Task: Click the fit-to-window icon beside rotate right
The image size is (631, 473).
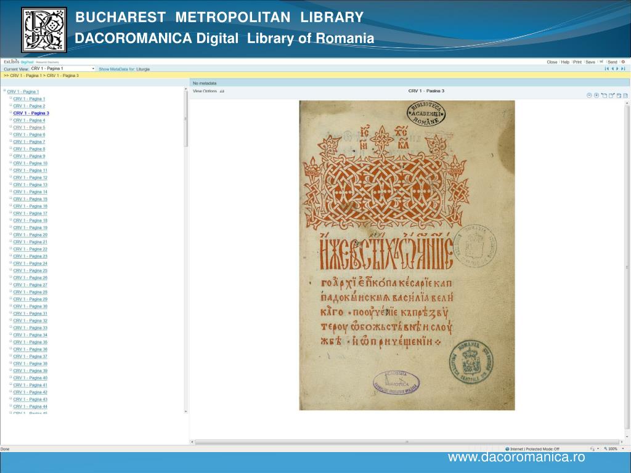Action: 619,95
